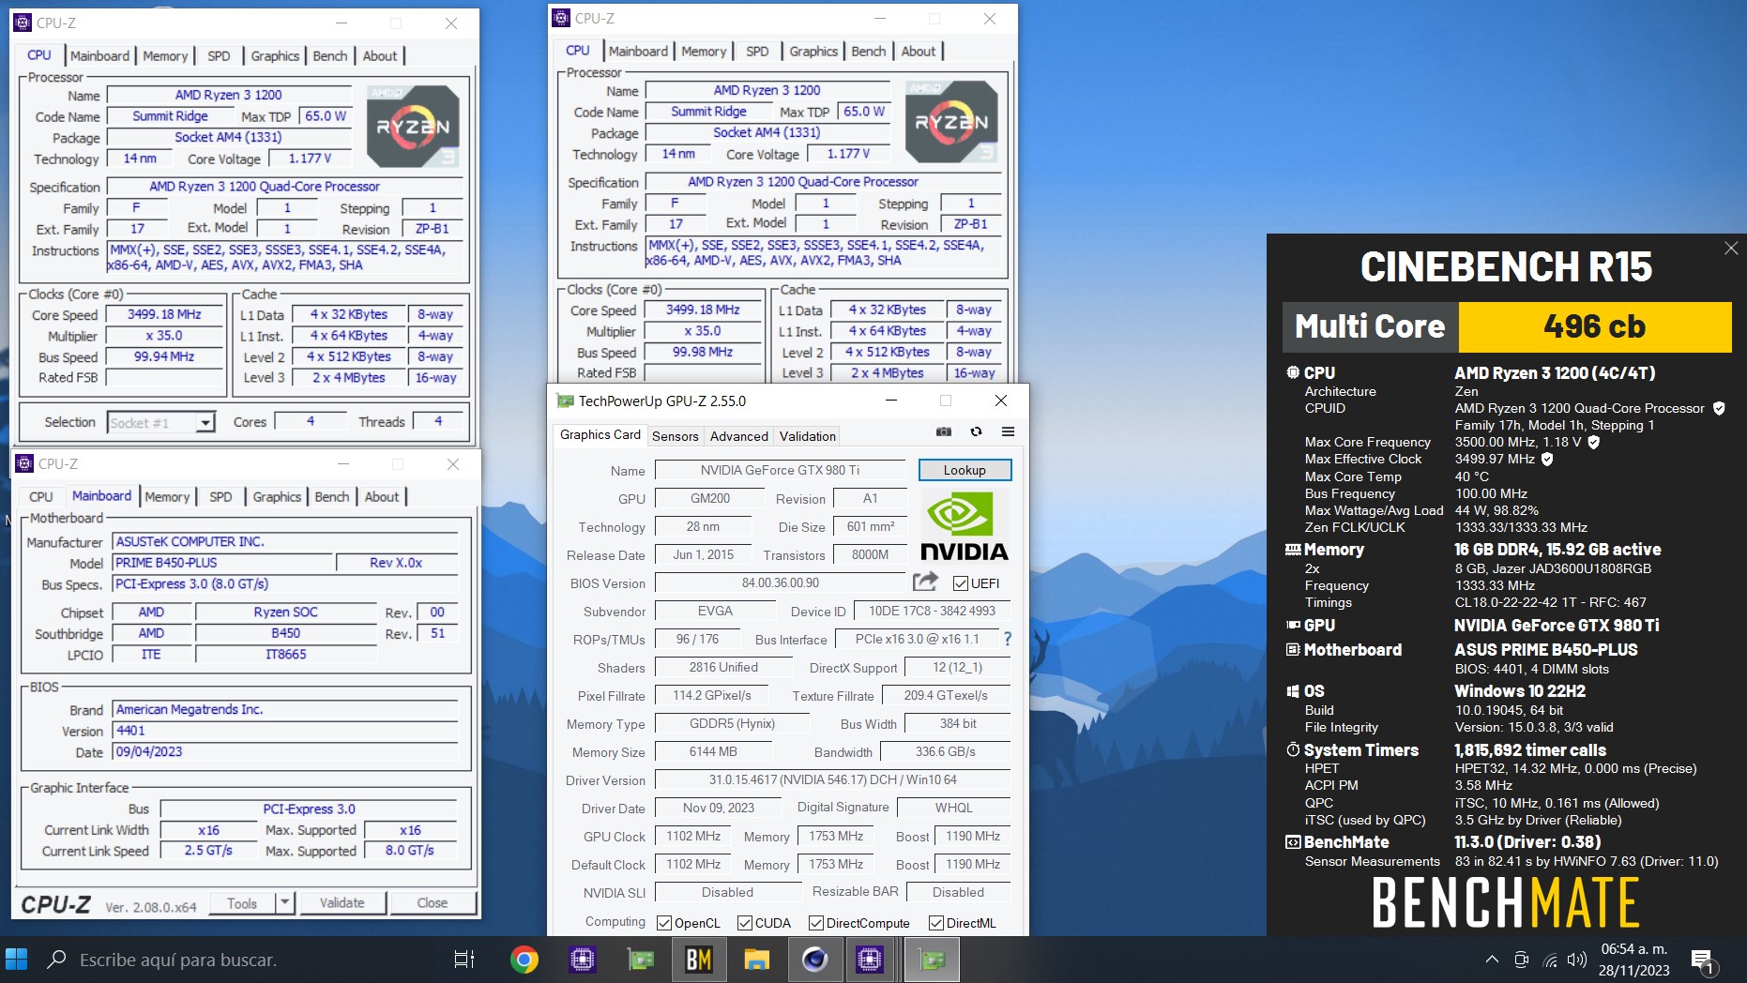Click the Memory Size 6144 MB value
This screenshot has width=1747, height=983.
click(x=713, y=751)
